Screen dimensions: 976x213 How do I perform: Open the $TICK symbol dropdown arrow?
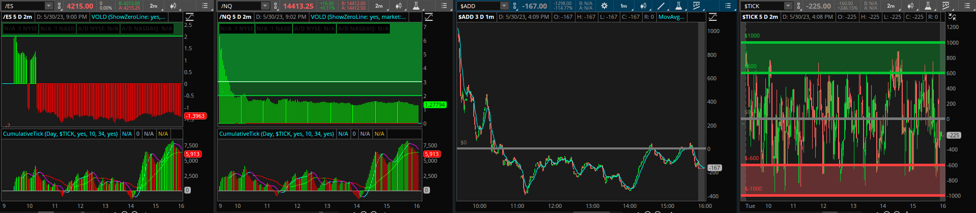[x=788, y=6]
